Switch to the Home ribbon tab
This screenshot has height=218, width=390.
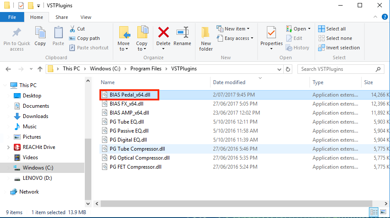click(x=37, y=17)
